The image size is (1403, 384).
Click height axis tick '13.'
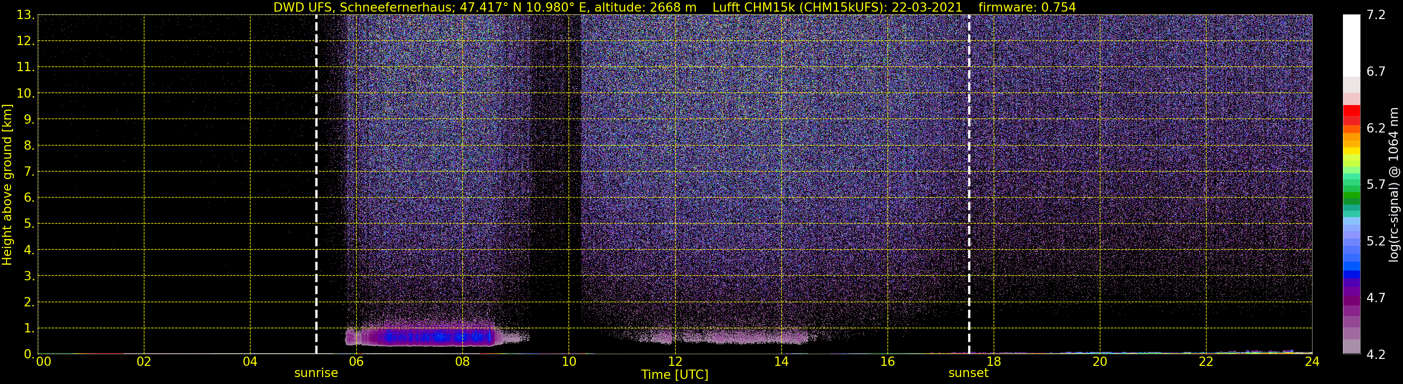pyautogui.click(x=25, y=15)
